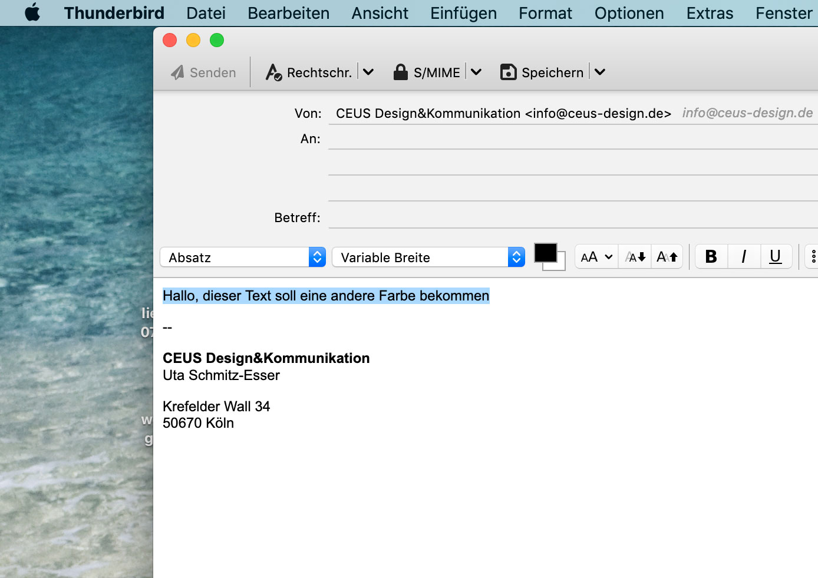Maximize the compose window with green button

click(217, 40)
